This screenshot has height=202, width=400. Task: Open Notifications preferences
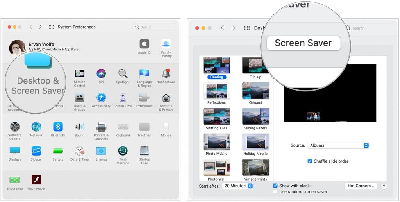[166, 73]
